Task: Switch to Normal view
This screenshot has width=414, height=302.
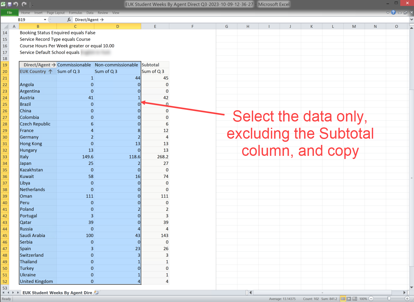Action: coord(343,299)
